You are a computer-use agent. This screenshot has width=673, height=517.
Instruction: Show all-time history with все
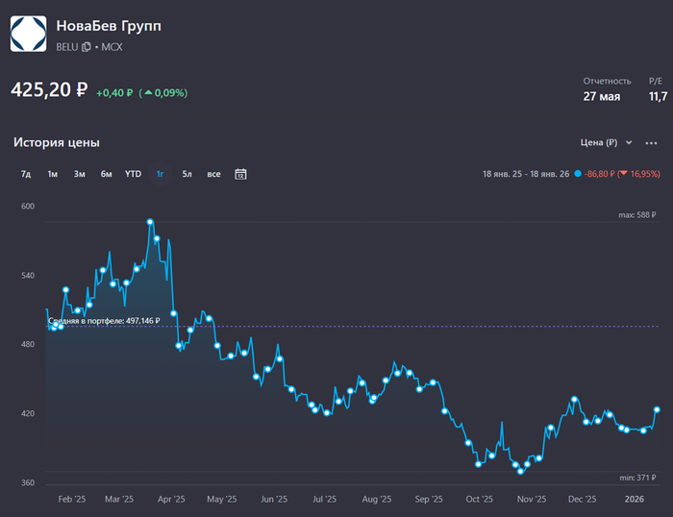(213, 174)
